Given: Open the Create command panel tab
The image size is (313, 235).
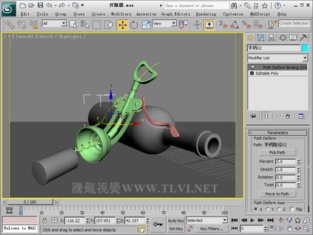Looking at the screenshot, I should click(250, 38).
